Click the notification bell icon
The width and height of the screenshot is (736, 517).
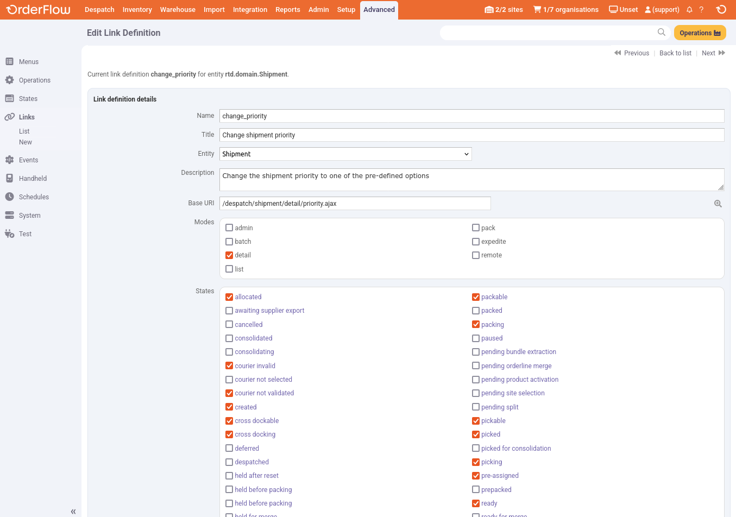[x=689, y=10]
